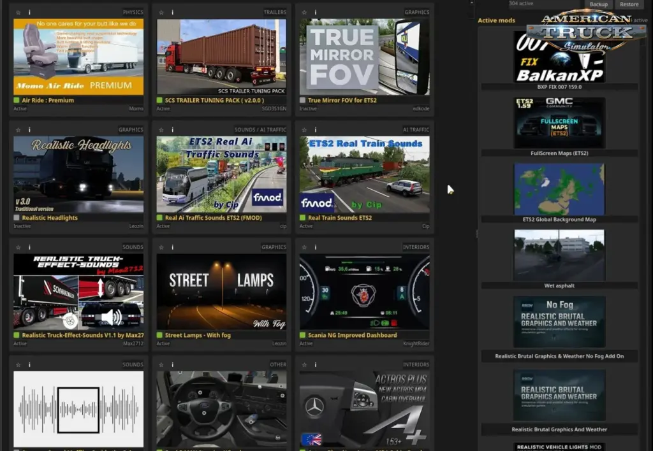Click the Backup button

point(598,4)
